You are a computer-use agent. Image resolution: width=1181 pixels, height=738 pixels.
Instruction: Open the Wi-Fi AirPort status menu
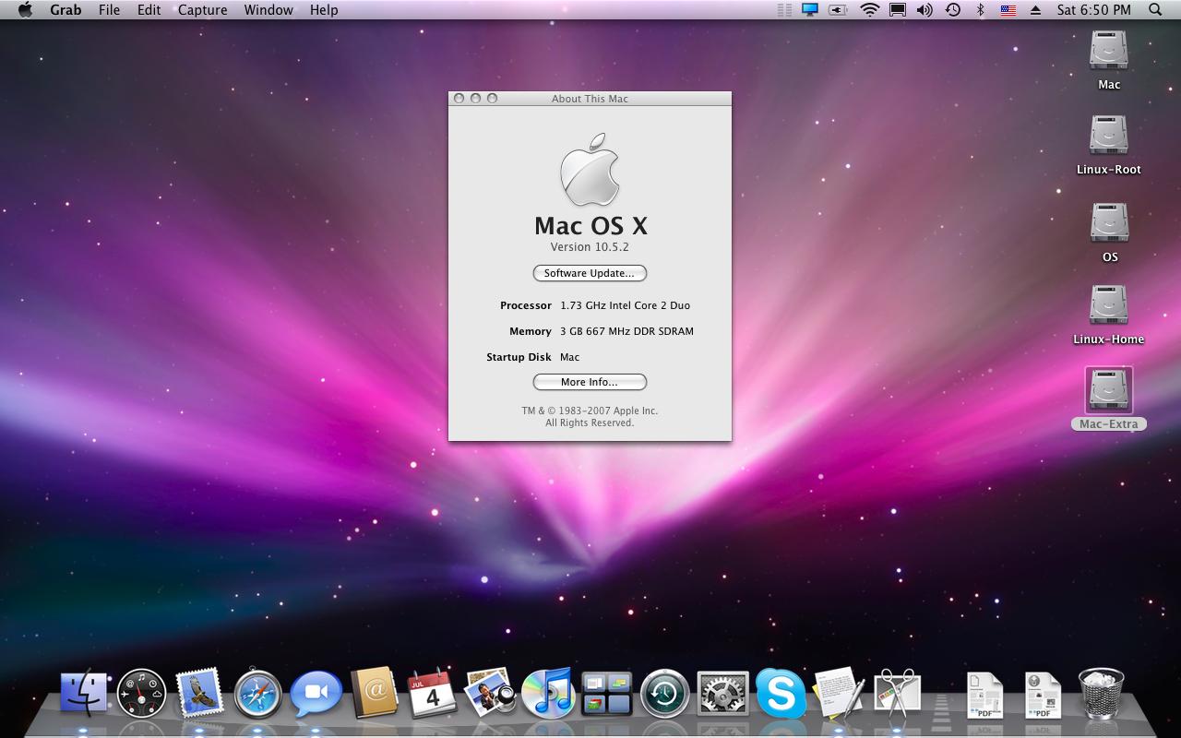coord(869,10)
